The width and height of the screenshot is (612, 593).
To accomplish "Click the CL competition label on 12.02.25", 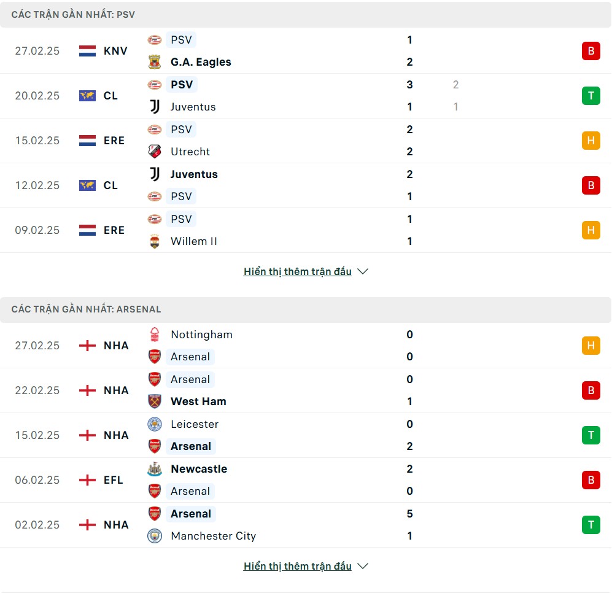I will pyautogui.click(x=110, y=185).
